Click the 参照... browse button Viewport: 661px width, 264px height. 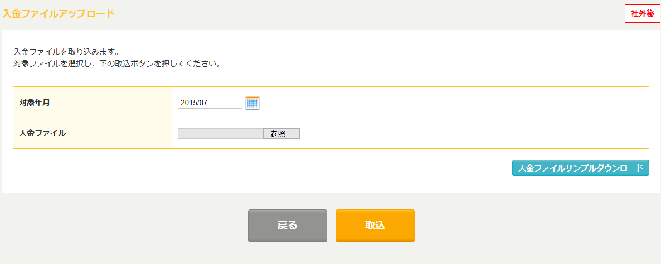[x=281, y=134]
